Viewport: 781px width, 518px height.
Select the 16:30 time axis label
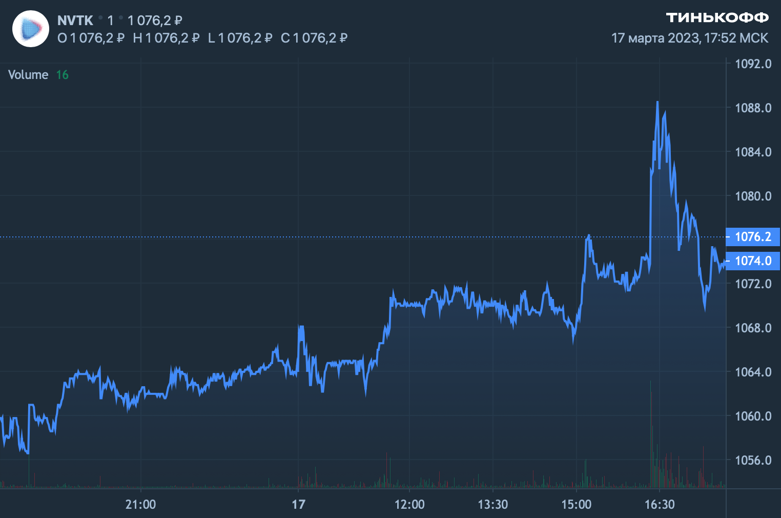[660, 505]
